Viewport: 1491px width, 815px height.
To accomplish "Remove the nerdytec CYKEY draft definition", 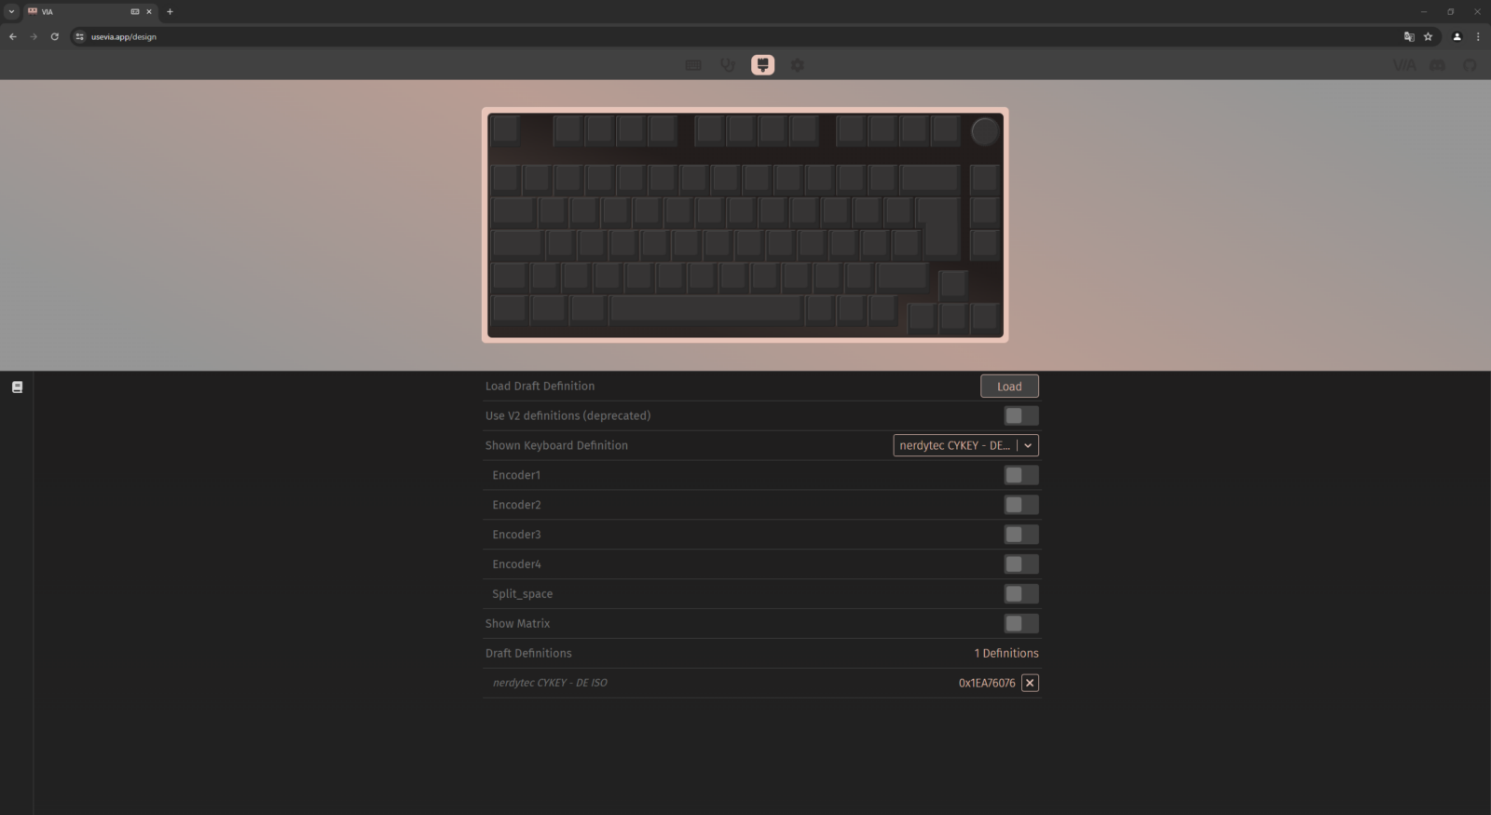I will tap(1030, 683).
